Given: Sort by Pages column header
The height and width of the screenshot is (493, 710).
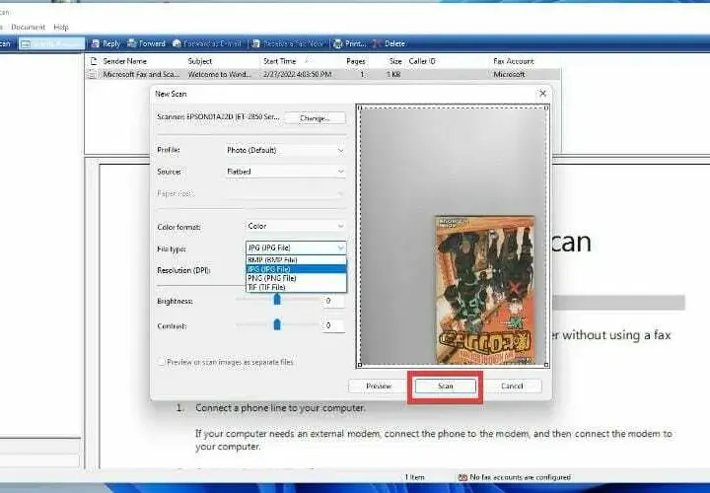Looking at the screenshot, I should 355,61.
